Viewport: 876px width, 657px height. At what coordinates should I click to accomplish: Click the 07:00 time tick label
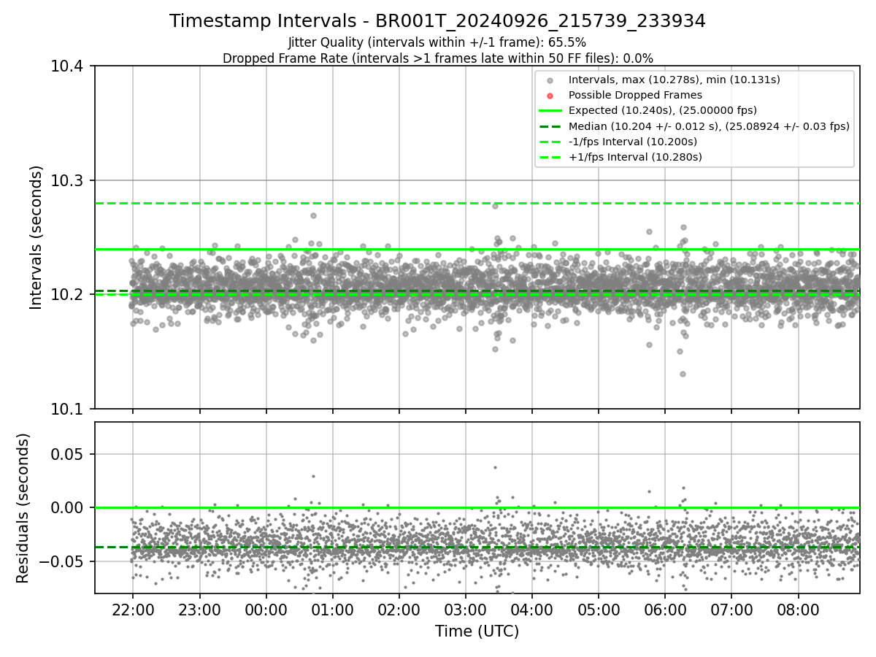pos(731,609)
